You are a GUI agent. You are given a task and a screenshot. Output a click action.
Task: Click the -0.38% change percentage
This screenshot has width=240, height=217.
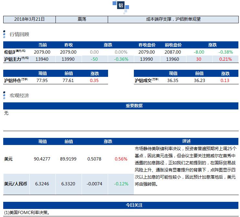pos(225,52)
